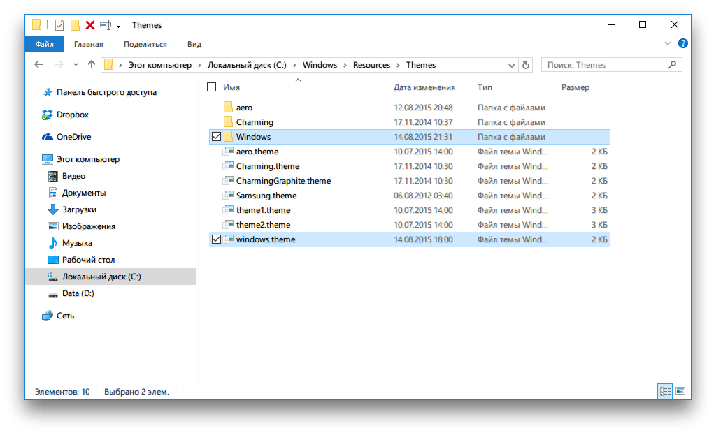Switch to details view icon in status bar
The image size is (716, 435).
[665, 391]
